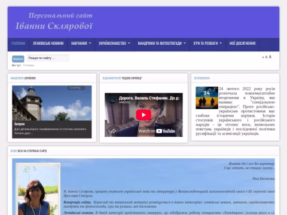Click the site title Іванни Склярової
The height and width of the screenshot is (215, 287).
54,26
